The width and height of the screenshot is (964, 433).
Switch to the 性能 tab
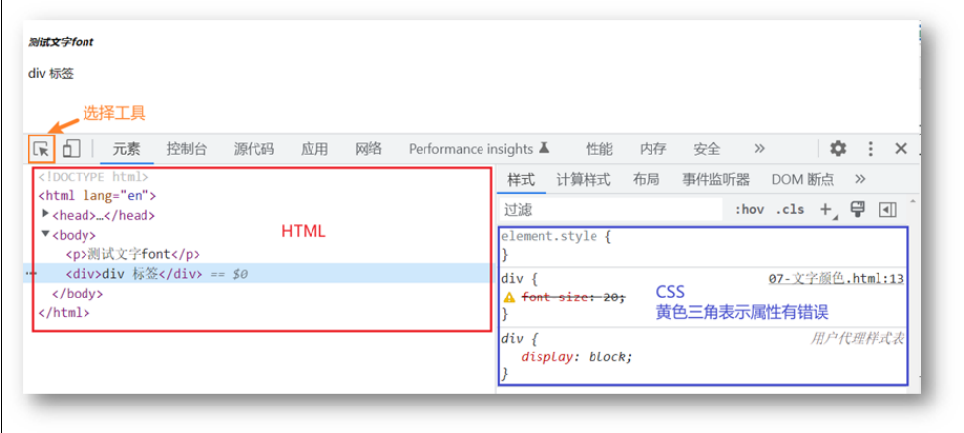(x=599, y=149)
